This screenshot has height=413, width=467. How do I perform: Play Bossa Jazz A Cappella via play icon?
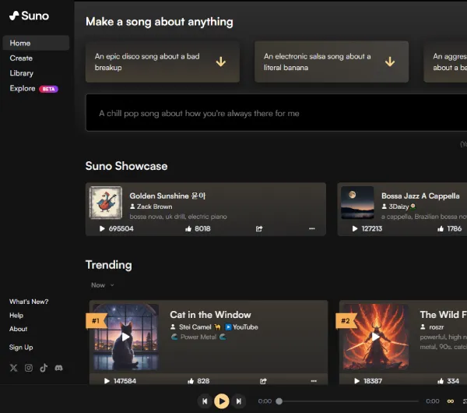[355, 229]
